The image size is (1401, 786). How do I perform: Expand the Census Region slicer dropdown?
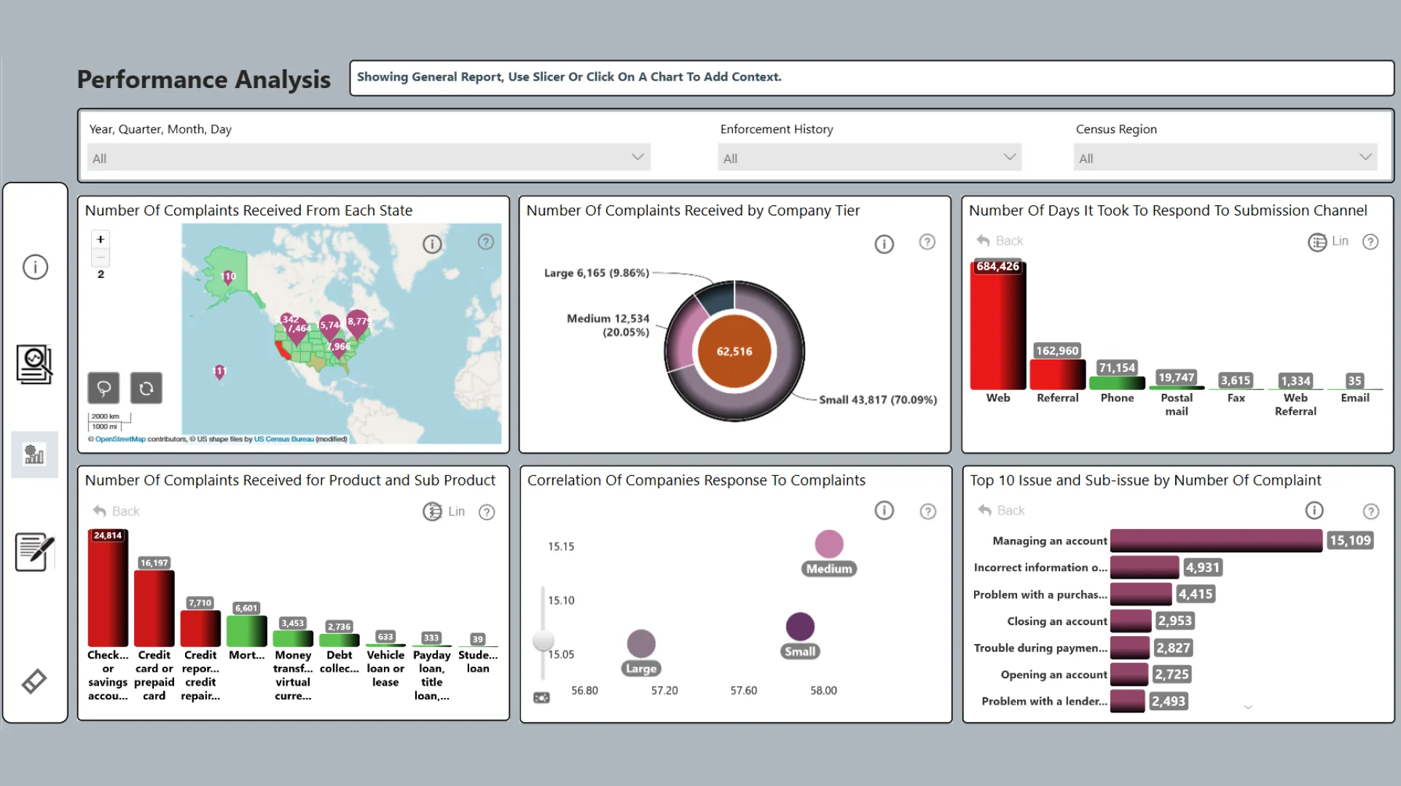click(1225, 158)
